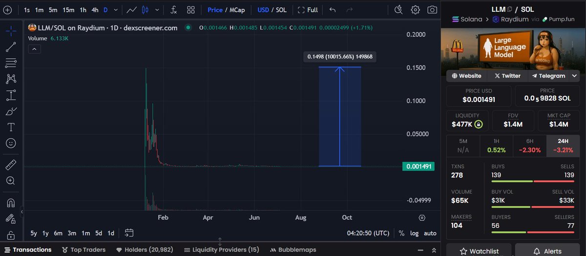This screenshot has width=586, height=256.
Task: Undo the last chart action
Action: (x=333, y=10)
